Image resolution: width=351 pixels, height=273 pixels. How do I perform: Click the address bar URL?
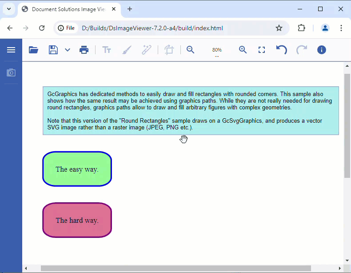(152, 28)
